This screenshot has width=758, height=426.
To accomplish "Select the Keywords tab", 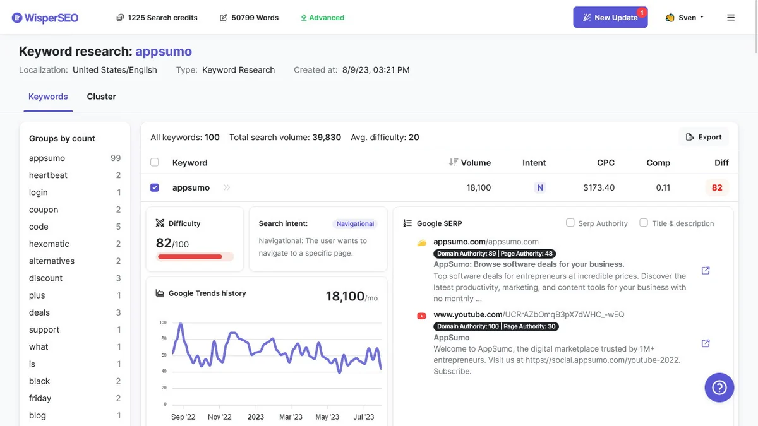I will [48, 97].
